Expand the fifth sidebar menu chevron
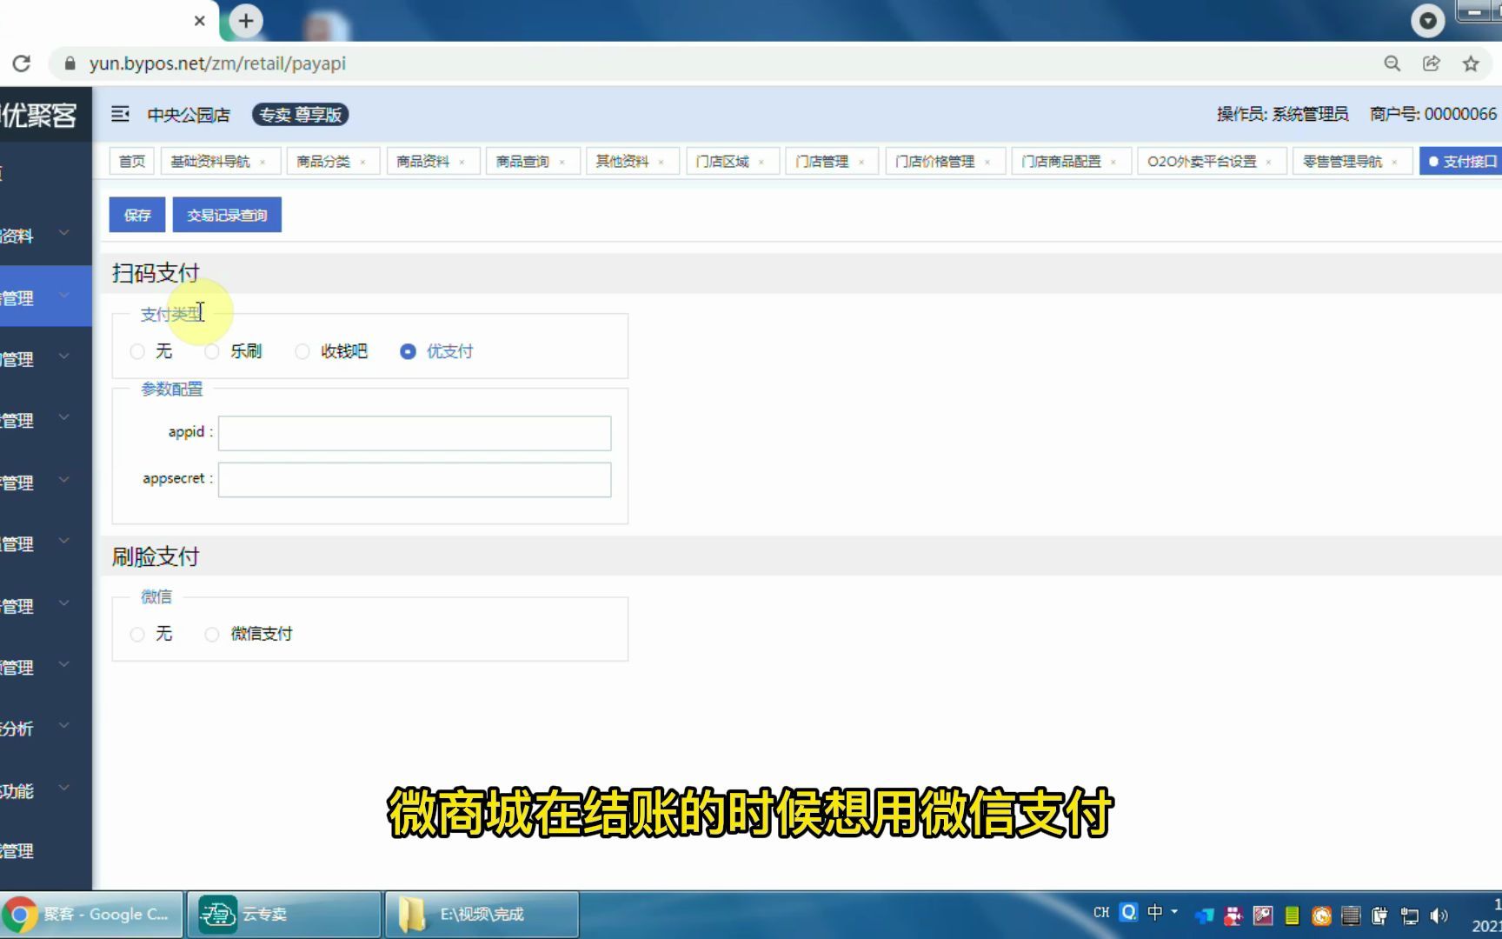Screen dimensions: 1502x939 point(63,480)
